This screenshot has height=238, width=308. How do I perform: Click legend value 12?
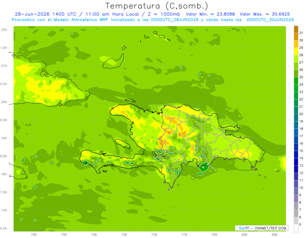pos(301,173)
